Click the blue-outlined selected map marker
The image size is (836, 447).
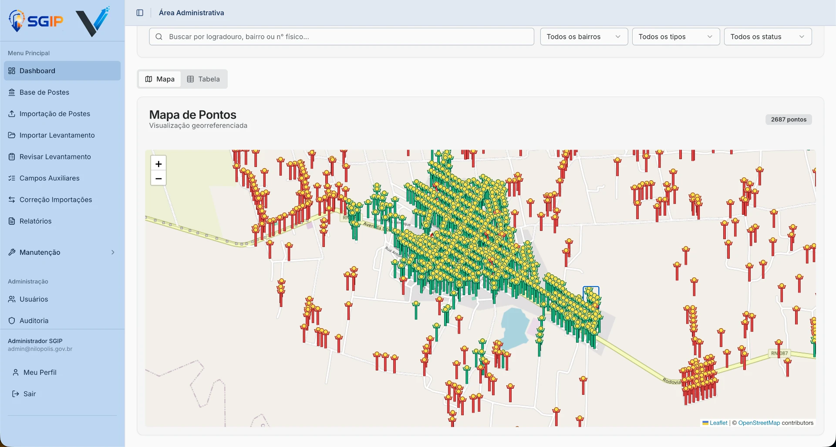click(x=591, y=294)
